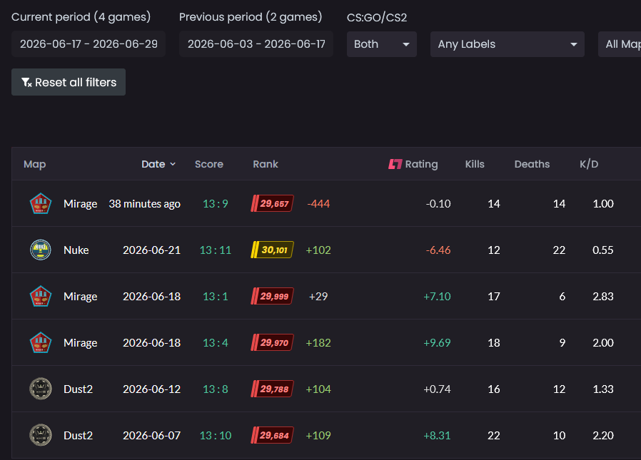Click the 29,999 rank badge
The image size is (641, 460).
(x=272, y=296)
